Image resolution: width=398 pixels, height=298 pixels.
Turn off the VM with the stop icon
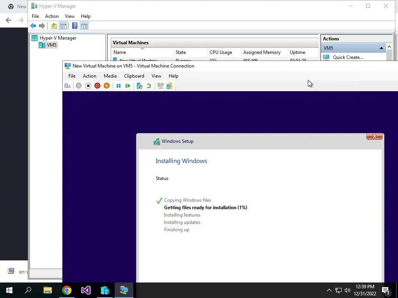pos(88,86)
